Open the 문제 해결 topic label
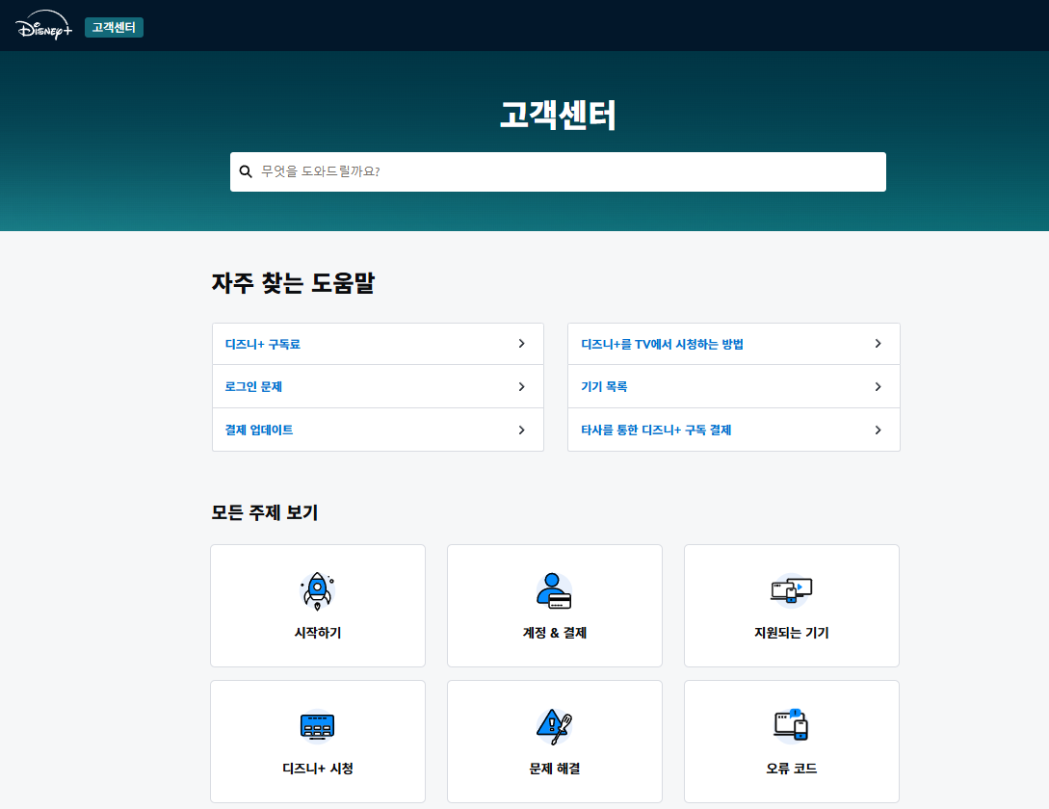Image resolution: width=1049 pixels, height=809 pixels. 555,769
